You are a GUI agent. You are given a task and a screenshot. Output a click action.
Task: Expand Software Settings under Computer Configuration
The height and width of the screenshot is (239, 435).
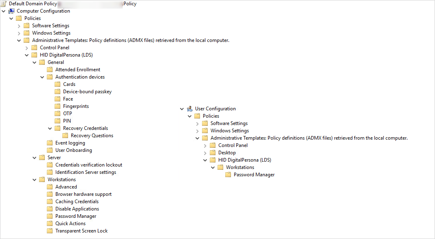19,26
